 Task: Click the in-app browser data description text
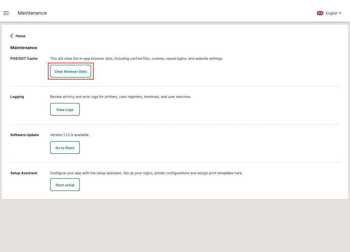(136, 59)
